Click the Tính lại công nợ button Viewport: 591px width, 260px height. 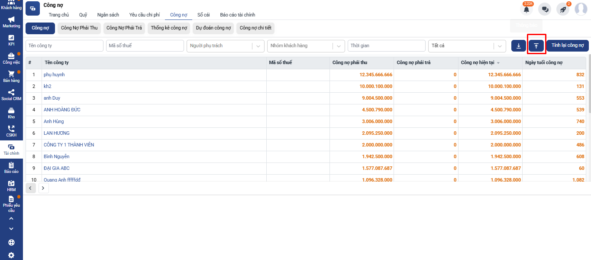[567, 45]
